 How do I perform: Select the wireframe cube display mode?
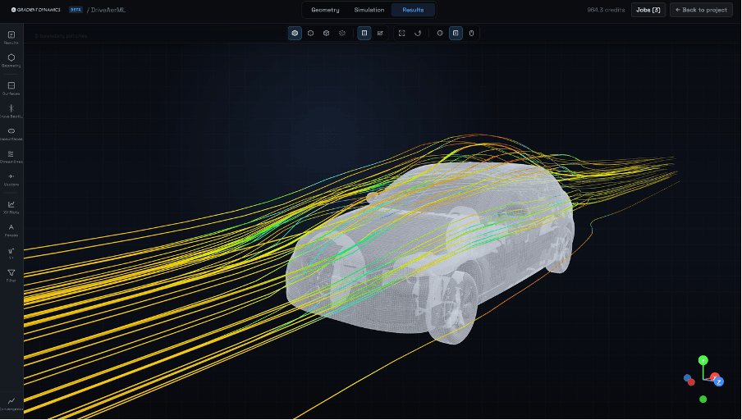coord(326,33)
